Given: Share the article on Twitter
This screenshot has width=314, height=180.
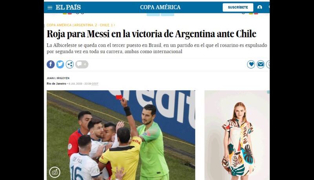Looking at the screenshot, I should (x=60, y=64).
